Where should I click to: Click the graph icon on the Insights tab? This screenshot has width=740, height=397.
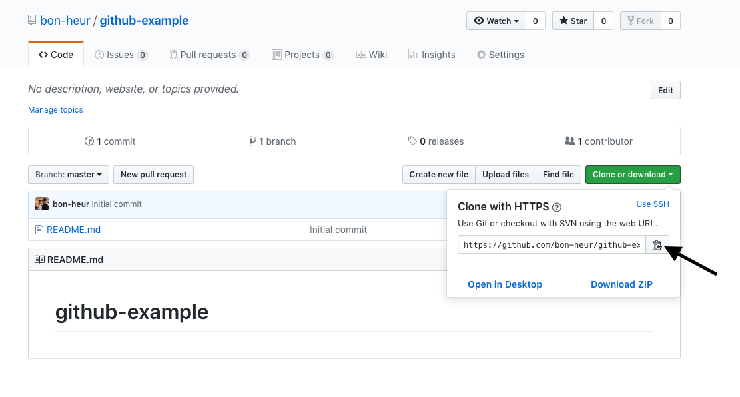point(413,54)
